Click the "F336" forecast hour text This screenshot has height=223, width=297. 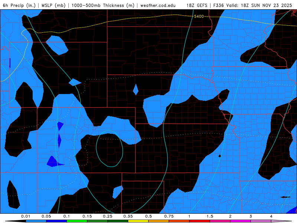(219, 5)
